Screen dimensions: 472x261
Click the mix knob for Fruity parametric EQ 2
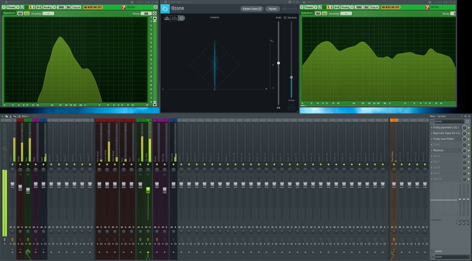pos(465,128)
